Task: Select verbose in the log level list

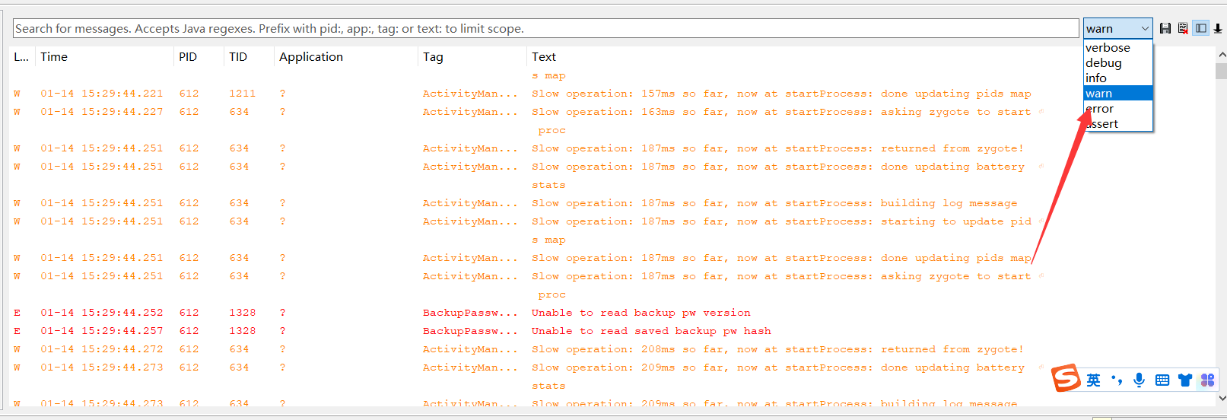Action: pyautogui.click(x=1118, y=47)
